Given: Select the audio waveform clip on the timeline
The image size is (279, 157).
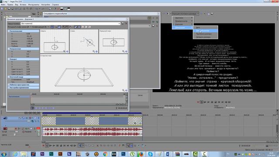Looking at the screenshot, I should (92, 132).
